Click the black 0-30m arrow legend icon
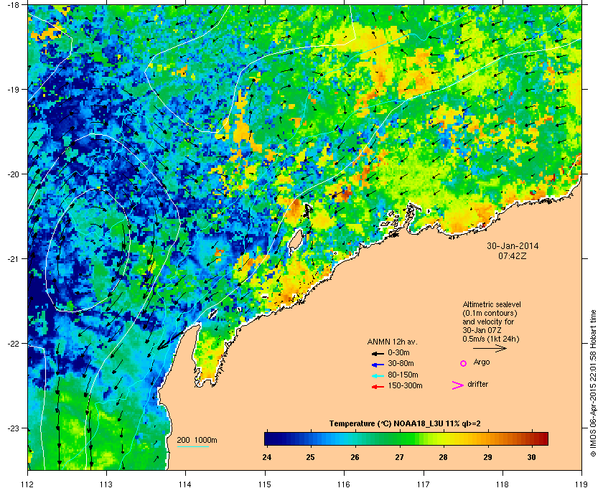This screenshot has height=488, width=603. pos(378,354)
